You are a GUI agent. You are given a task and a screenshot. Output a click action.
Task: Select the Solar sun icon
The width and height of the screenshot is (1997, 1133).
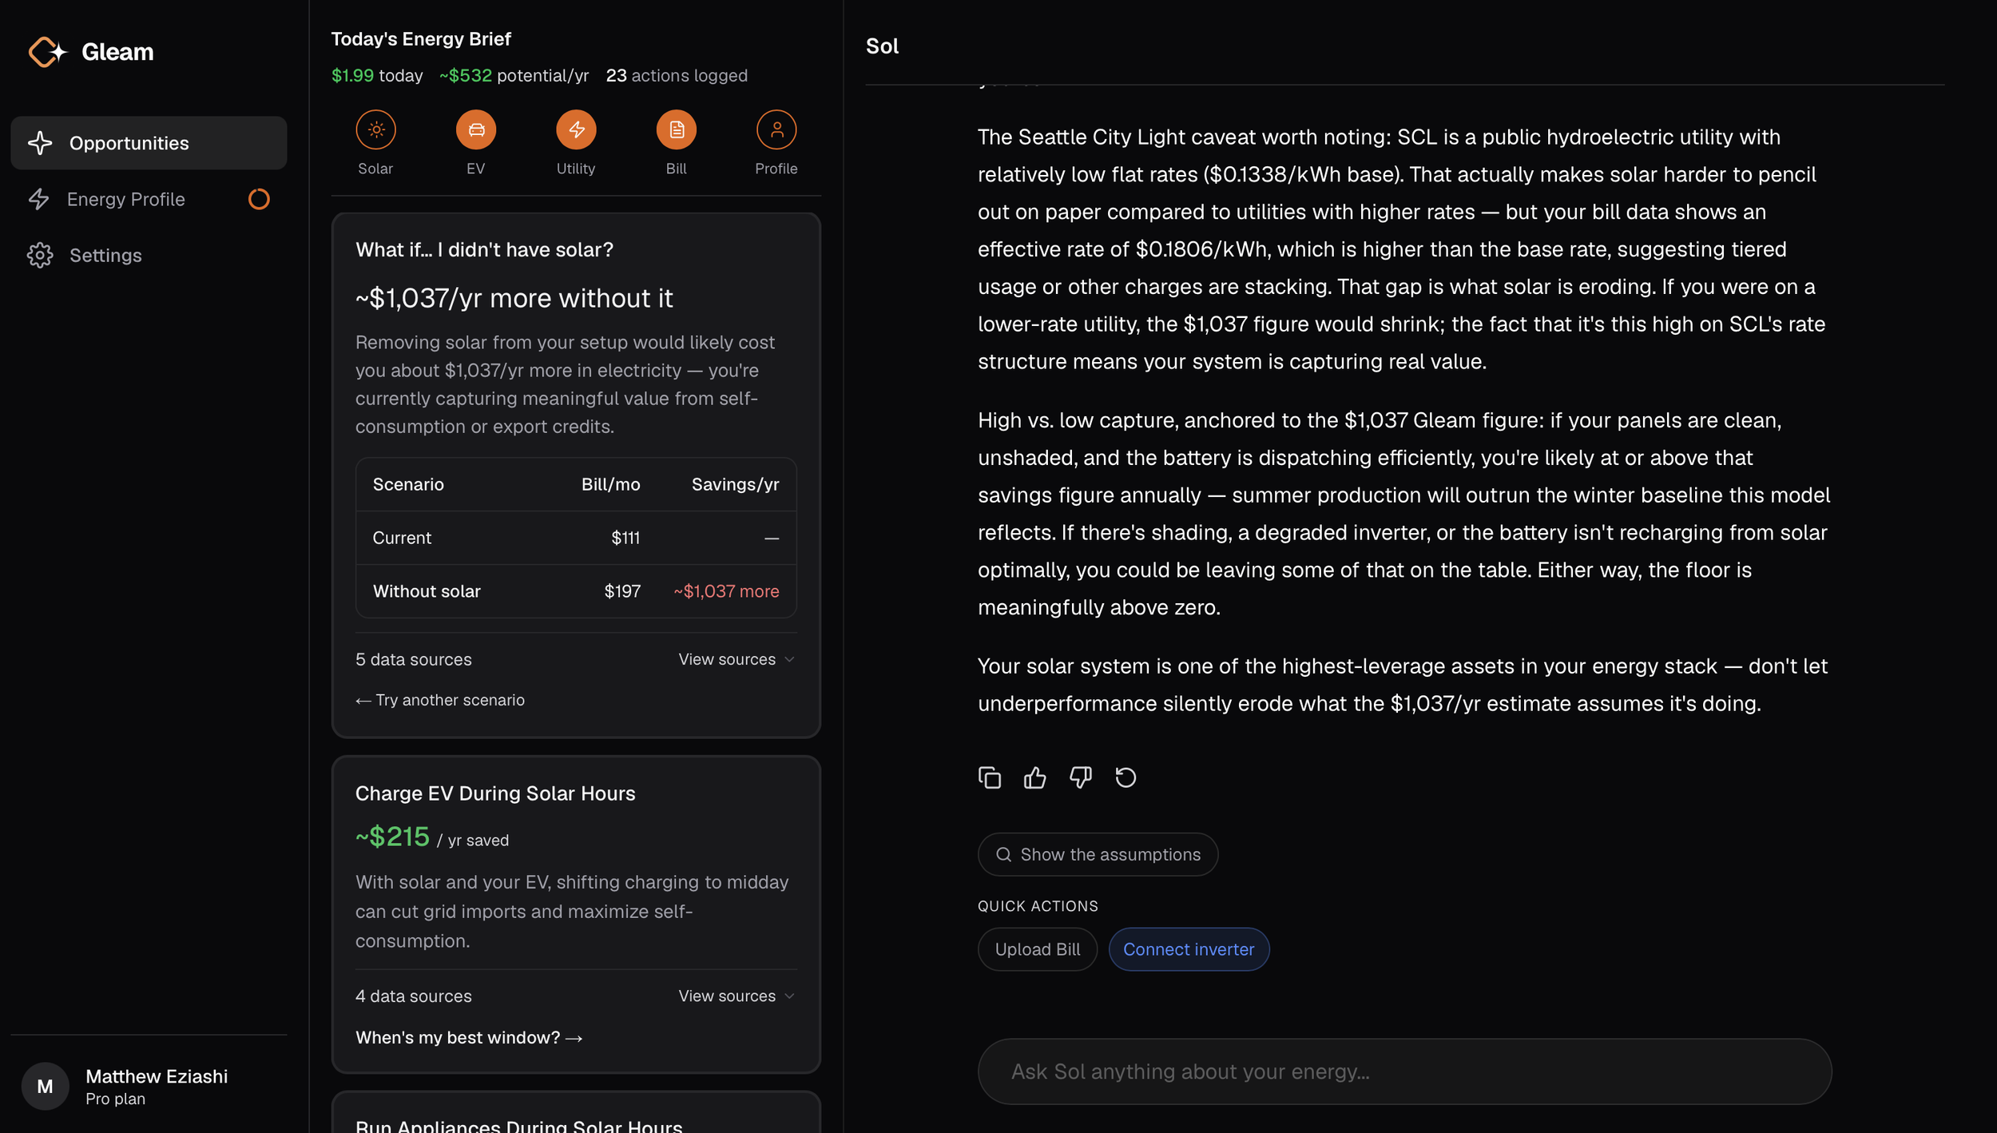375,129
